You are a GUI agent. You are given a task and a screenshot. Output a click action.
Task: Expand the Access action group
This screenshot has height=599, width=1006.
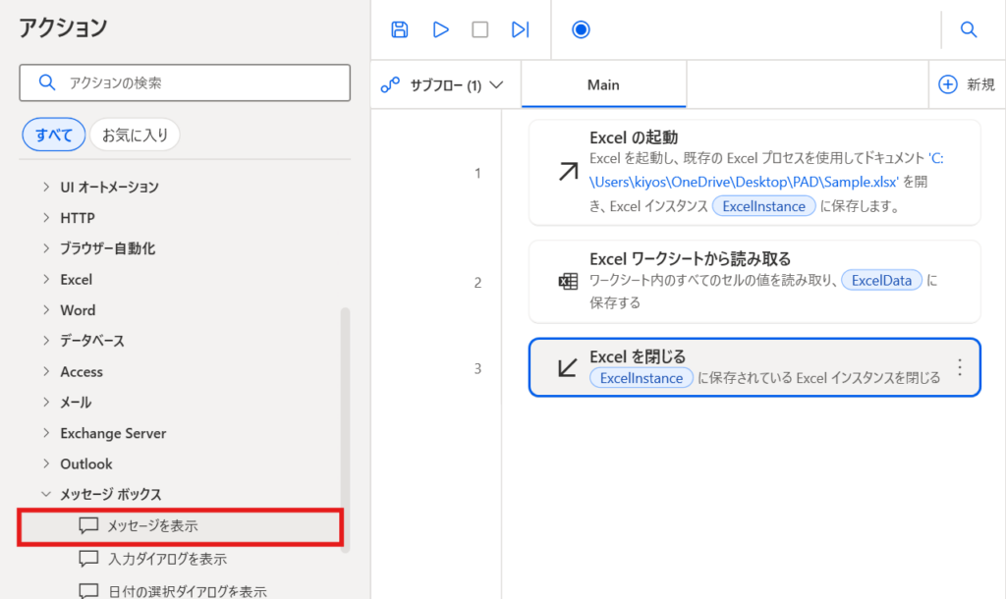pyautogui.click(x=45, y=371)
